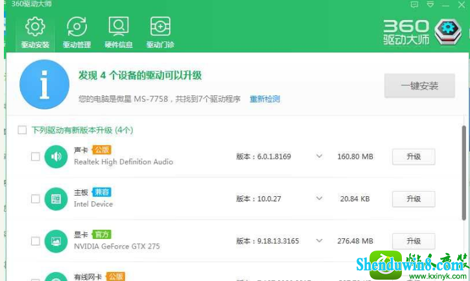Select the NVIDIA GeForce GTX 275 text
The width and height of the screenshot is (470, 281).
click(x=117, y=246)
